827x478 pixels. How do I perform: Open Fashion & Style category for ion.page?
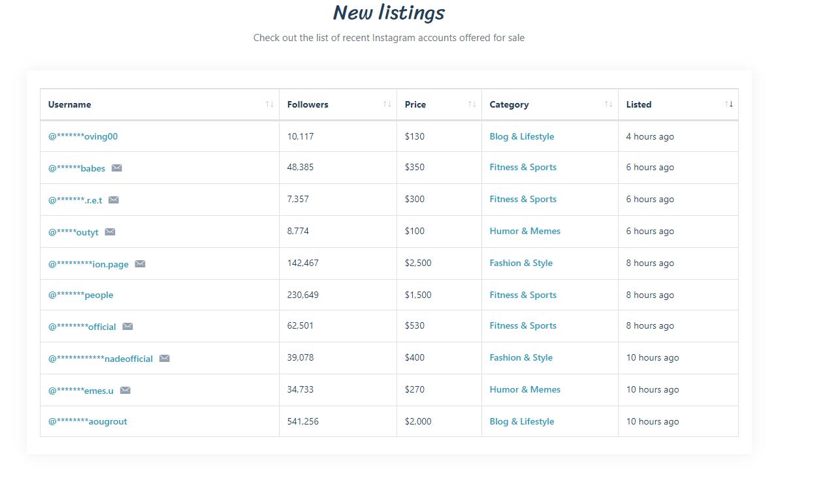point(521,263)
